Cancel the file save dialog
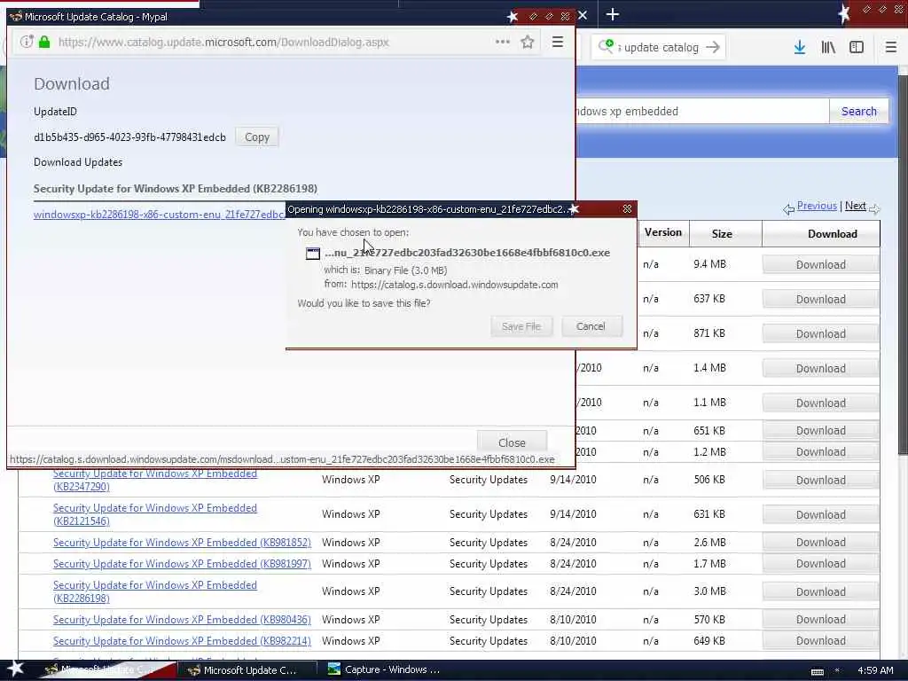 pyautogui.click(x=591, y=326)
